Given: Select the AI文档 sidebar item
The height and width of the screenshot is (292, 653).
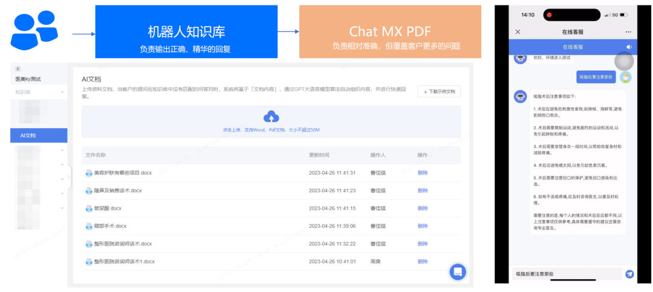Looking at the screenshot, I should 39,135.
